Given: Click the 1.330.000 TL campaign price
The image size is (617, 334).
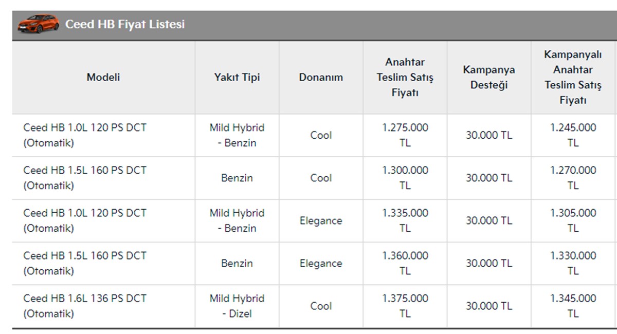Looking at the screenshot, I should coord(573,263).
